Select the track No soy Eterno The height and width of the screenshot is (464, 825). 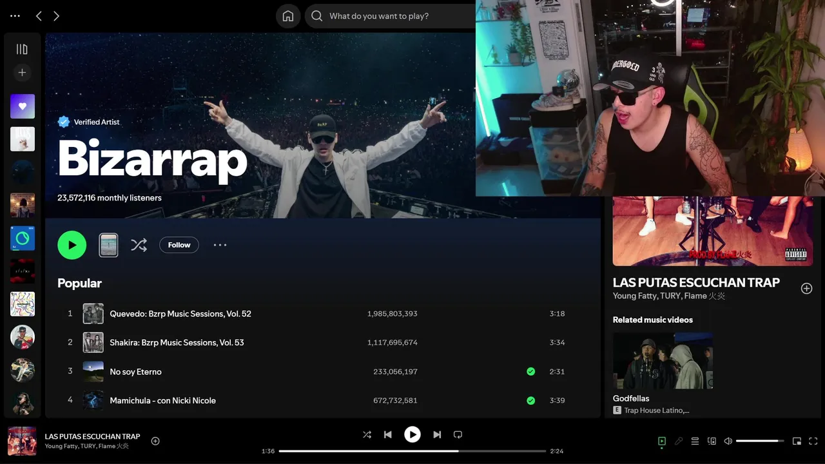[x=135, y=372]
